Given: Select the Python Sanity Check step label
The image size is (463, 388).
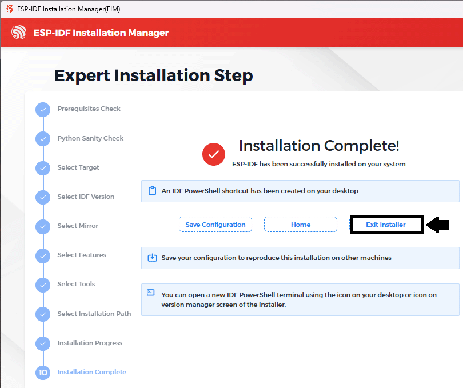Looking at the screenshot, I should [x=90, y=138].
